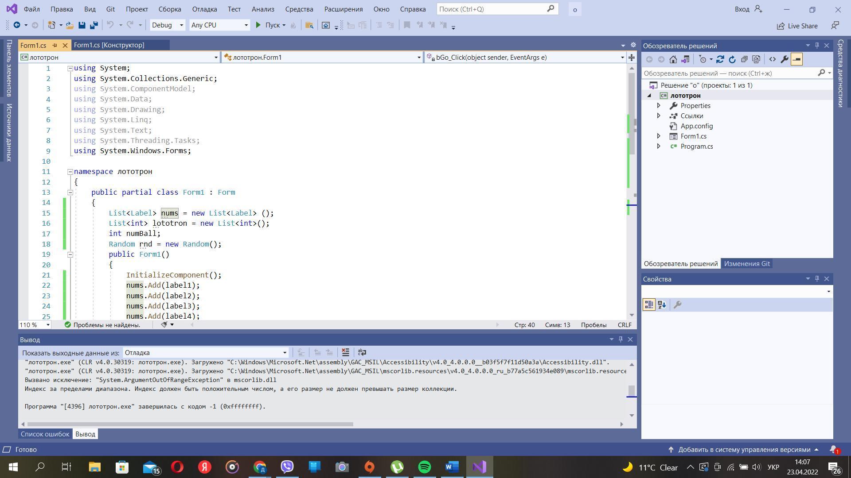The width and height of the screenshot is (851, 478).
Task: Click the View Code icon in Solution Explorer
Action: (772, 59)
